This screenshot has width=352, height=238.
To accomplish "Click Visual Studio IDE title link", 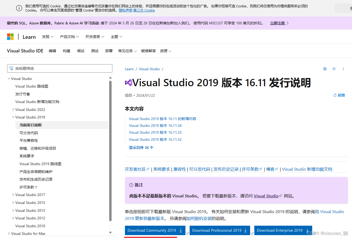I will [x=25, y=51].
